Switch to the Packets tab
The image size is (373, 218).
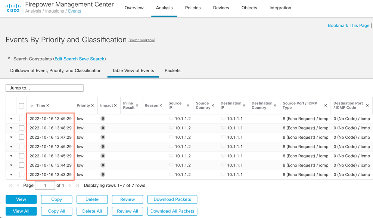[172, 70]
